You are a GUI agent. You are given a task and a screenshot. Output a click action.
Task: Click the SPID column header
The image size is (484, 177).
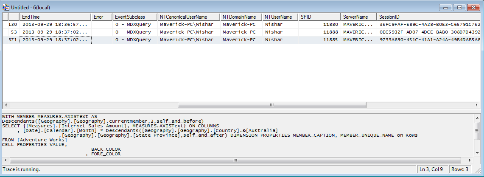click(x=319, y=17)
